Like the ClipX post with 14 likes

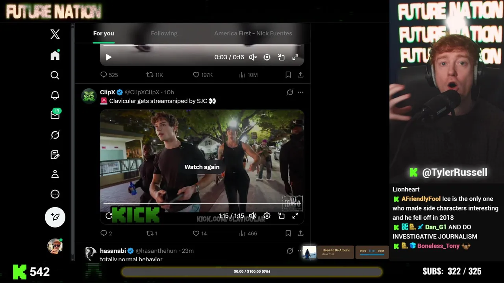point(200,233)
